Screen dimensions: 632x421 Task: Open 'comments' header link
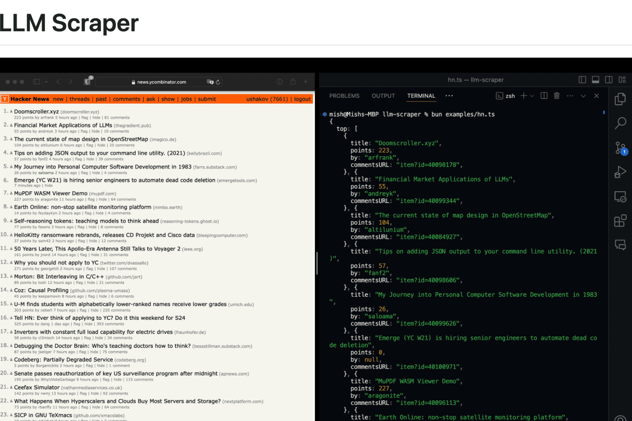(126, 99)
